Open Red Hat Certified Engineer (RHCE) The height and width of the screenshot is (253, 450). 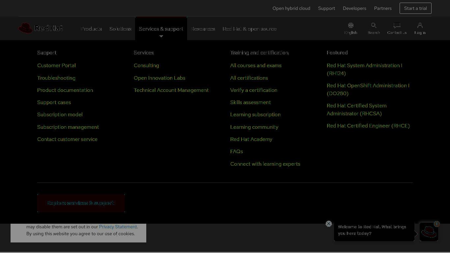pos(368,126)
